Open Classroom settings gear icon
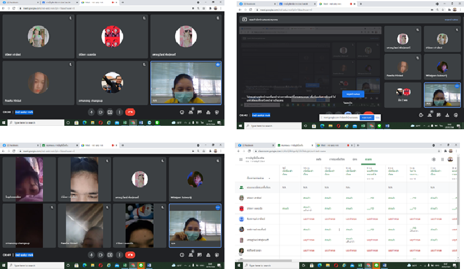The width and height of the screenshot is (464, 269). pyautogui.click(x=434, y=159)
